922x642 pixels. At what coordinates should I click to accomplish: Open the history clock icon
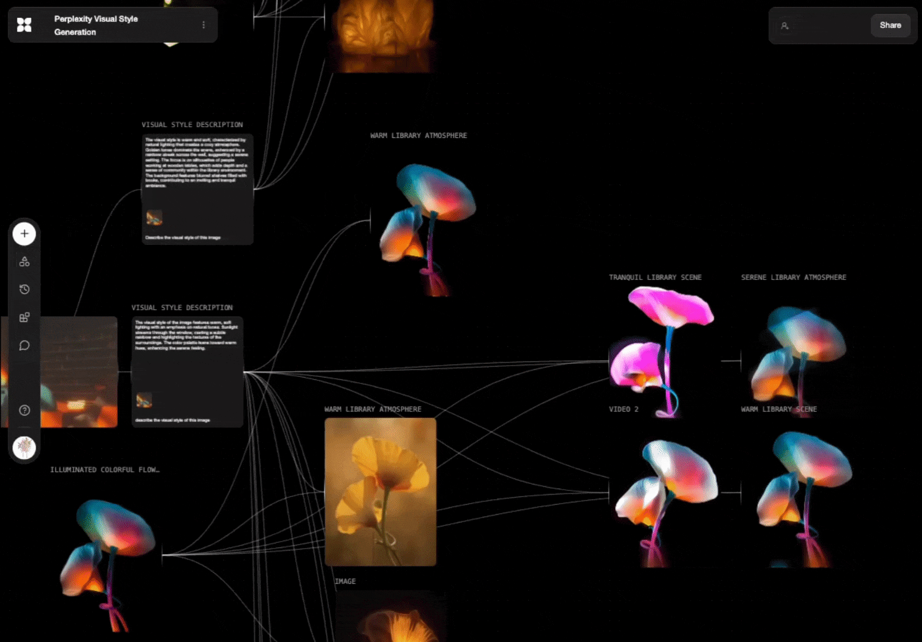24,289
